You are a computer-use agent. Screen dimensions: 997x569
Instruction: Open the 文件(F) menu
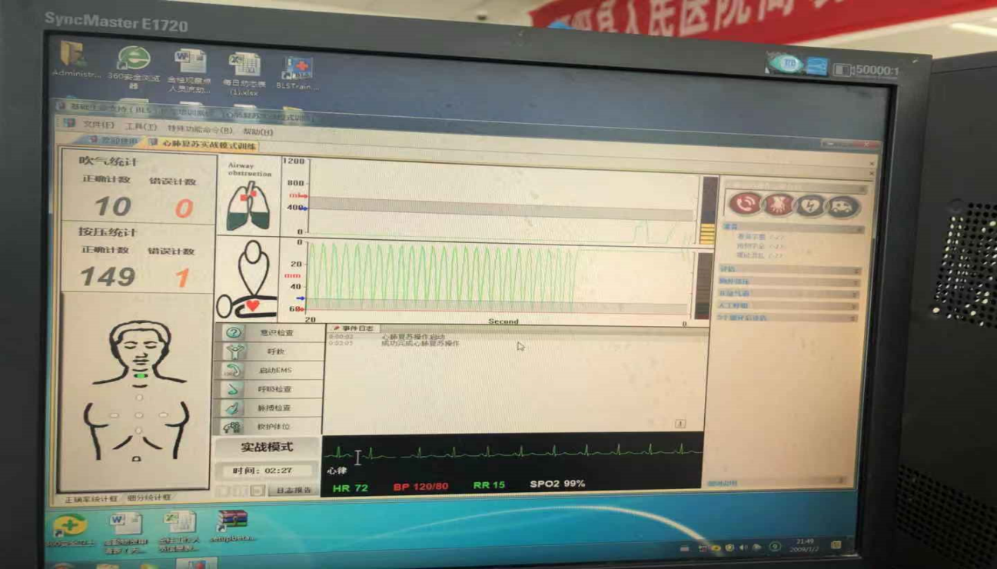coord(98,125)
